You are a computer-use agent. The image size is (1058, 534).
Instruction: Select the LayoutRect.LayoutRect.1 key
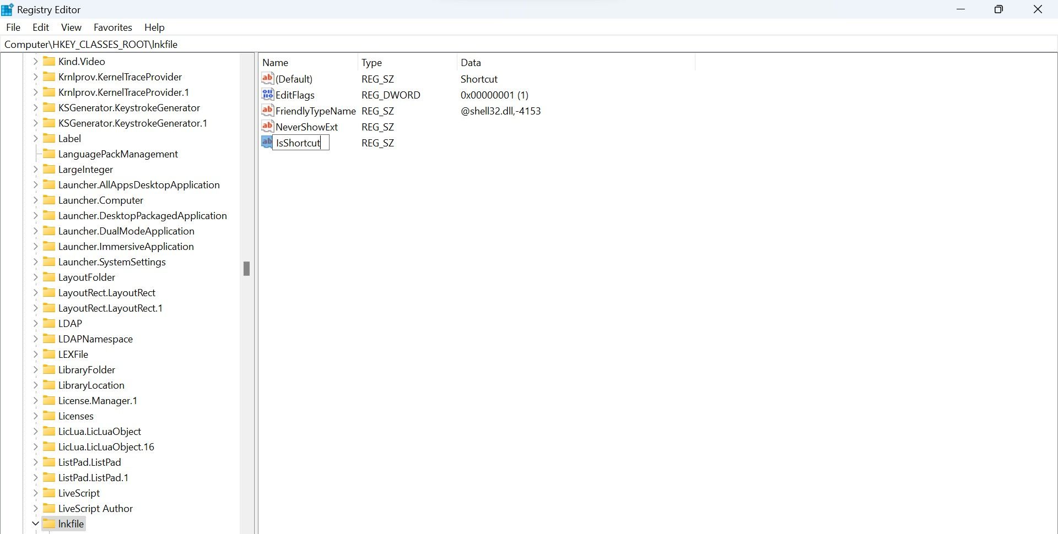coord(111,308)
